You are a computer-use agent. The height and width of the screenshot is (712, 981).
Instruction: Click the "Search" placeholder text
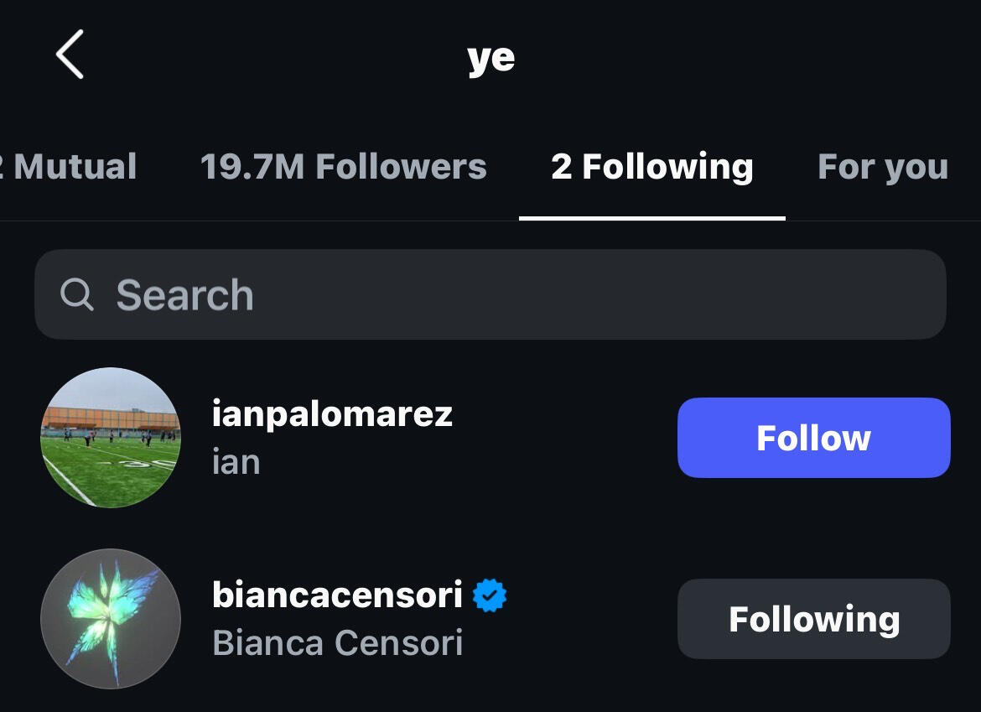coord(184,295)
